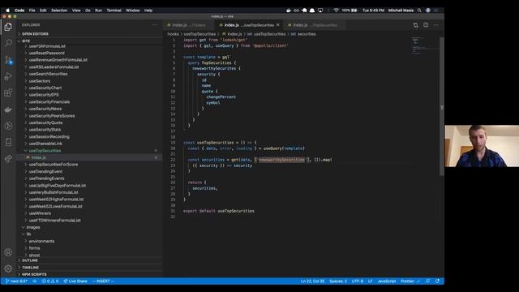Viewport: 519px width, 292px height.
Task: Open the circular play icon view in the activity bar
Action: [x=8, y=126]
